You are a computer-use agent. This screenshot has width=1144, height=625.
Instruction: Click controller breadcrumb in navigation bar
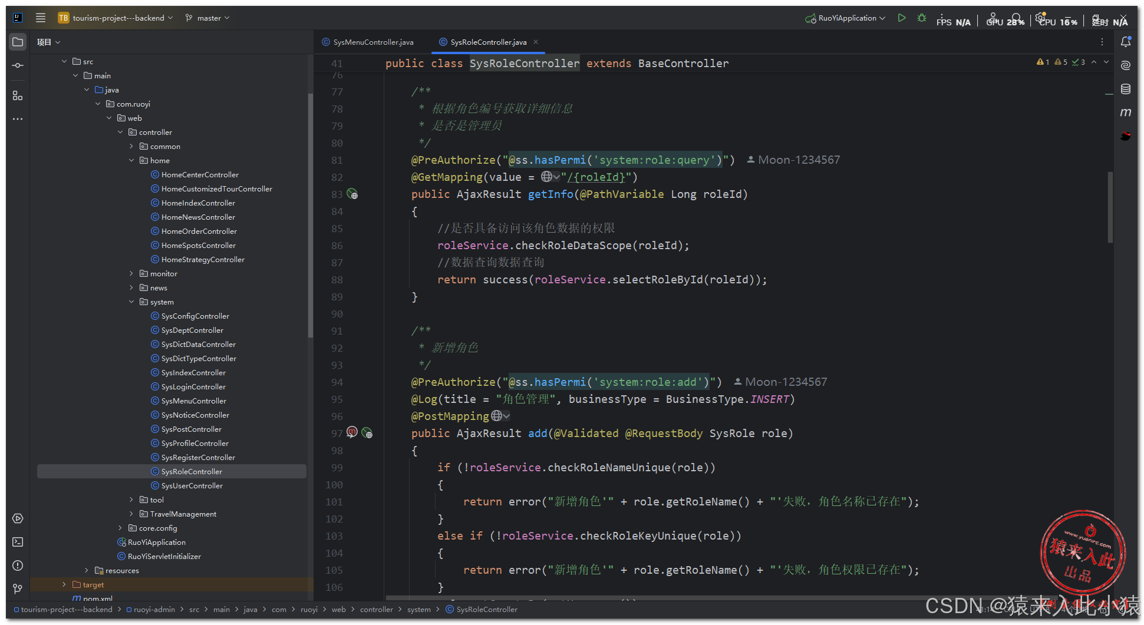[377, 609]
